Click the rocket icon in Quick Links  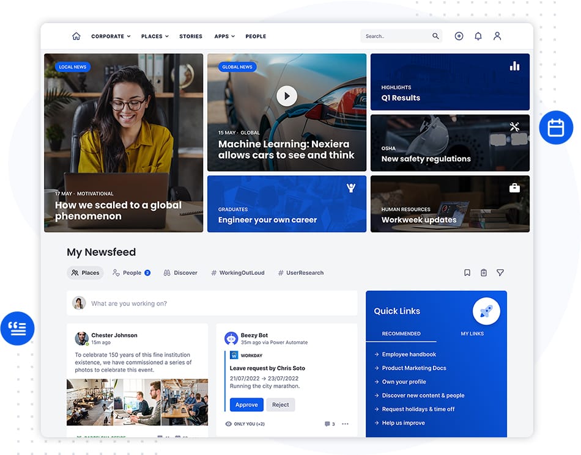pos(486,311)
